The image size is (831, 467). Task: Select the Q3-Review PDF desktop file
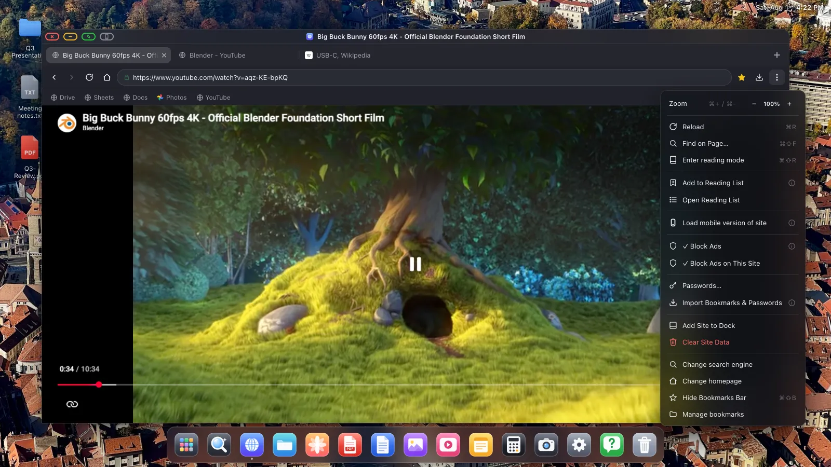[30, 157]
